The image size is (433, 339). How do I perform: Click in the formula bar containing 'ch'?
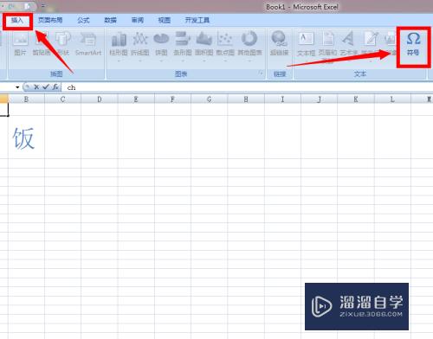[x=247, y=87]
